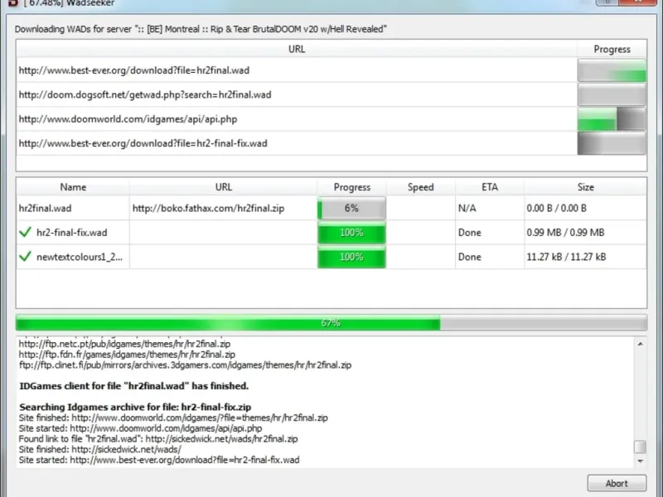
Task: Click the log scrollbar up arrow
Action: tap(640, 344)
